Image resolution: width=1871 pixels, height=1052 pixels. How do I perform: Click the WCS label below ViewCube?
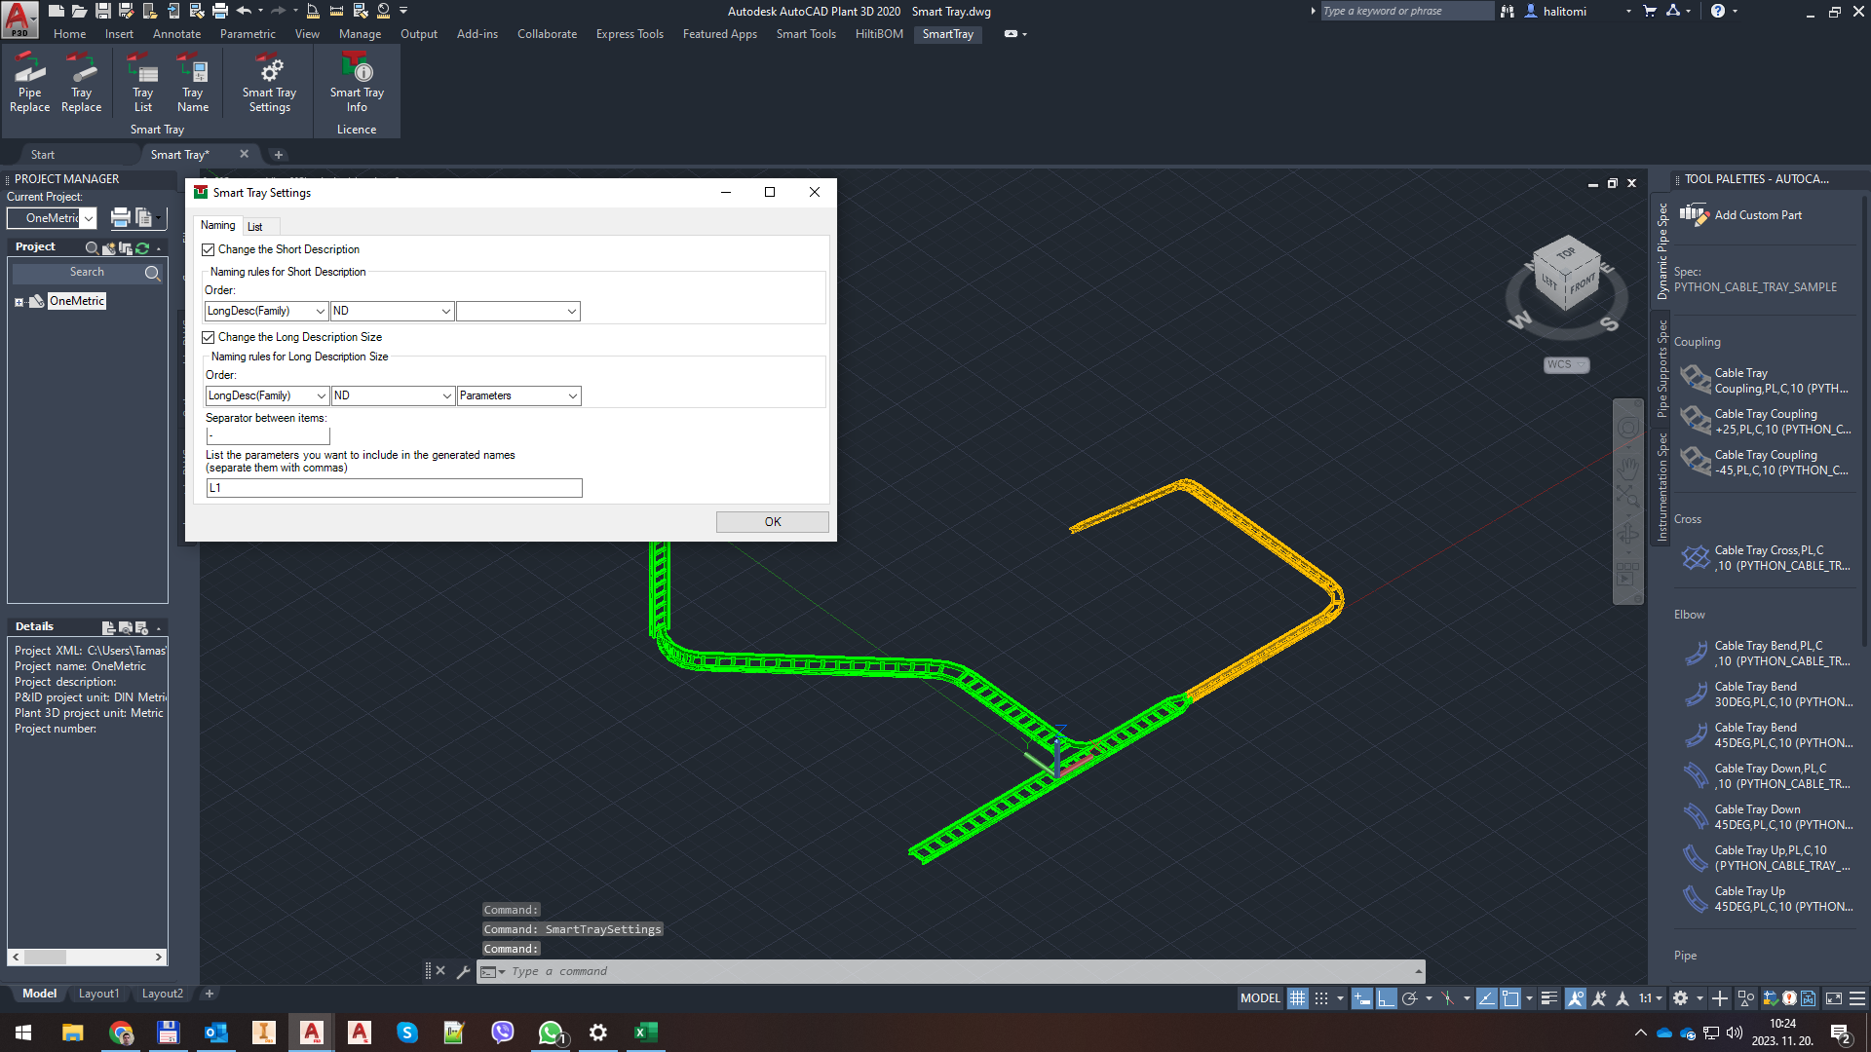[x=1560, y=364]
